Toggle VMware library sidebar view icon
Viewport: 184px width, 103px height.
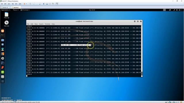(x=44, y=4)
